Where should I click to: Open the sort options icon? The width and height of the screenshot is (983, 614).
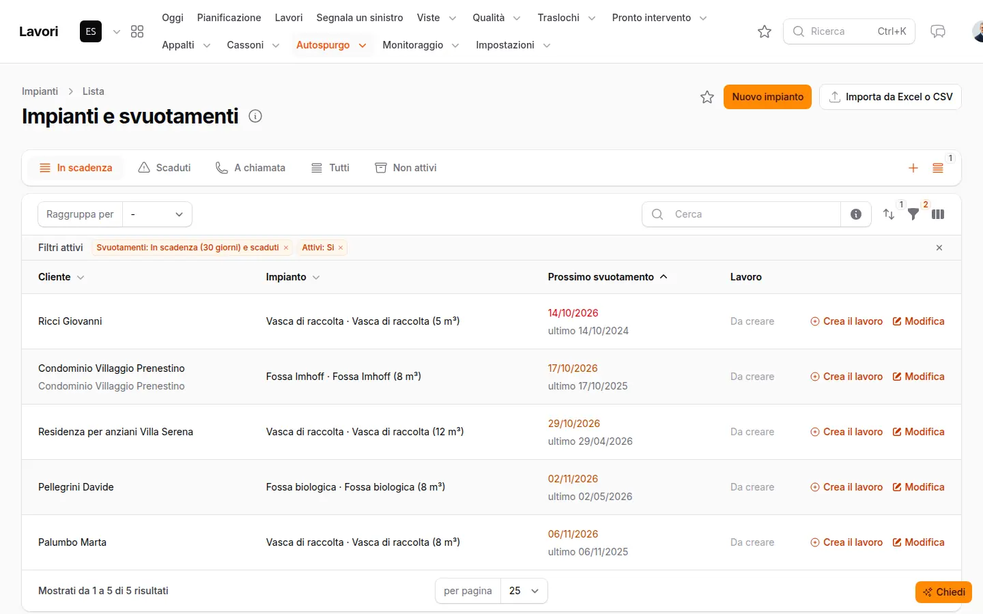coord(889,214)
